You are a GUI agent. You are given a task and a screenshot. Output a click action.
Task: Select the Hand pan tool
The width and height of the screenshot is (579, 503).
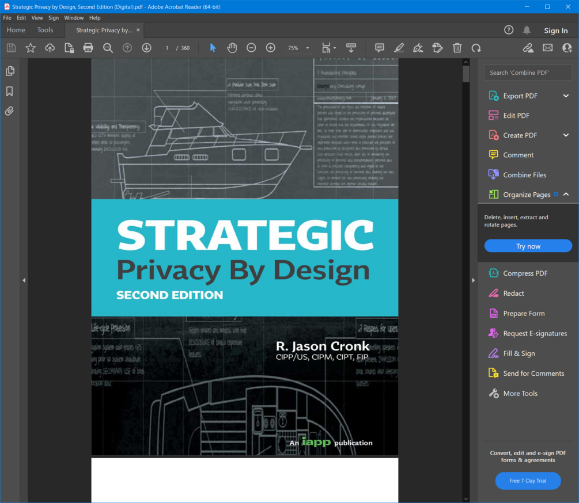[x=232, y=48]
